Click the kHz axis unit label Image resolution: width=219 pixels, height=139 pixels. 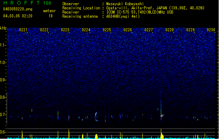tap(3, 28)
